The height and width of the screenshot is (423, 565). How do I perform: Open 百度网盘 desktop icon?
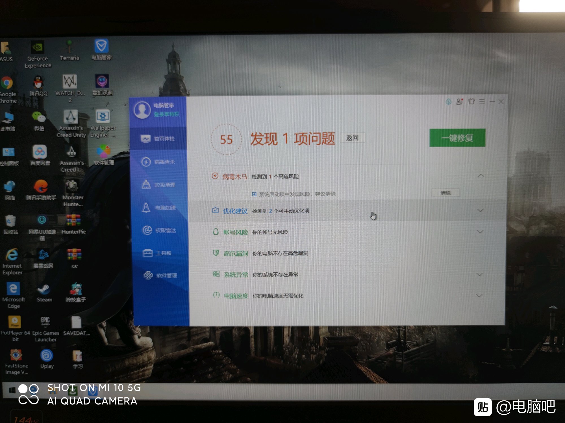40,155
